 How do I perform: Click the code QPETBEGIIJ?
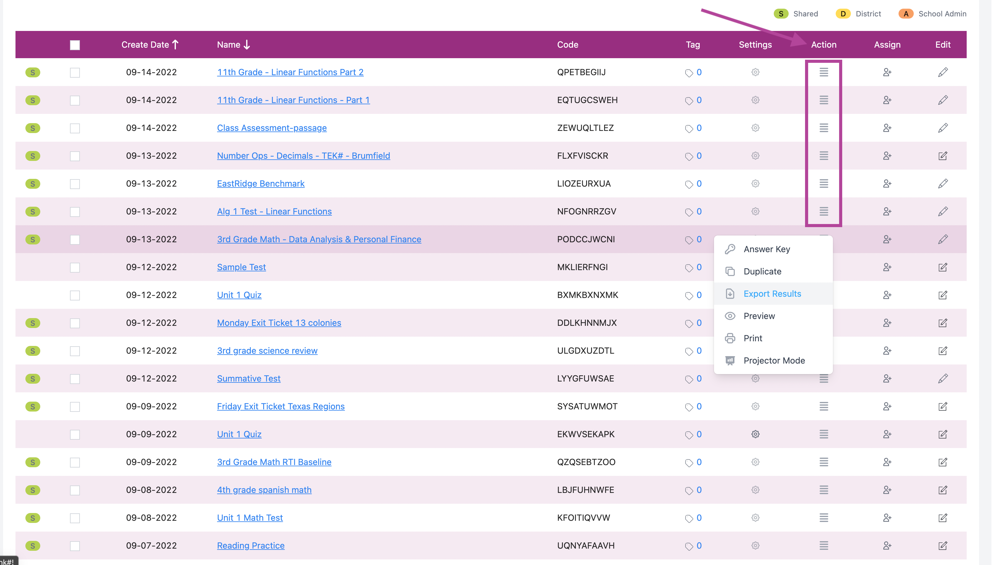(x=581, y=72)
